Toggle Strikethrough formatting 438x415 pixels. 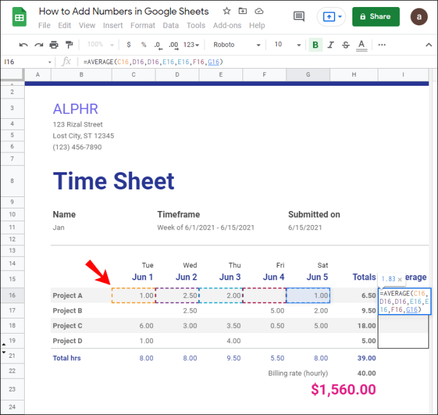[x=346, y=44]
